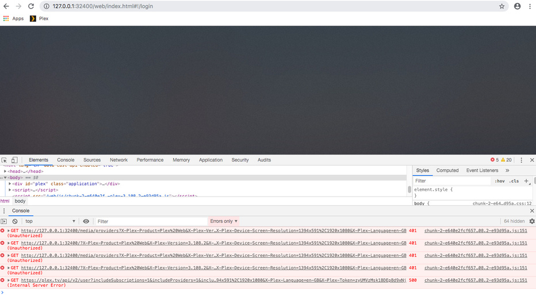Expand the plex.tv 500 error entry
536x308 pixels.
9,280
